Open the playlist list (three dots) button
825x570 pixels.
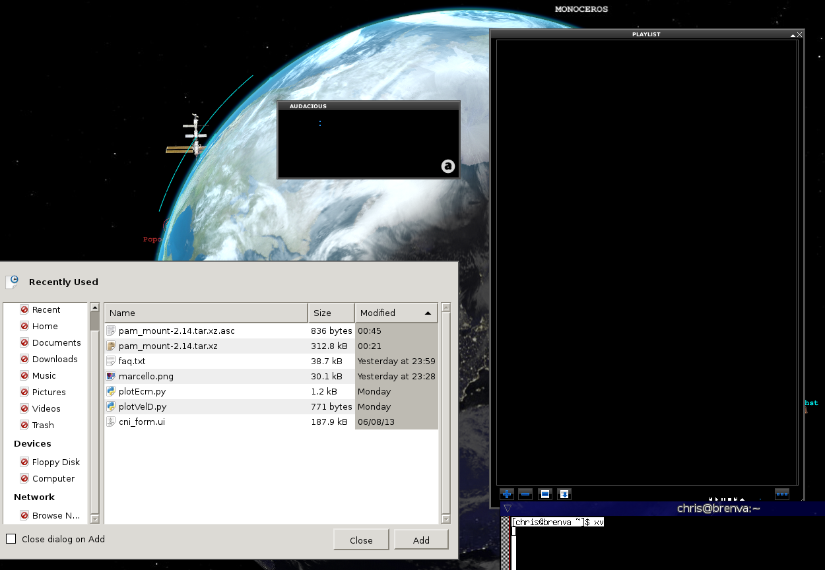click(782, 493)
